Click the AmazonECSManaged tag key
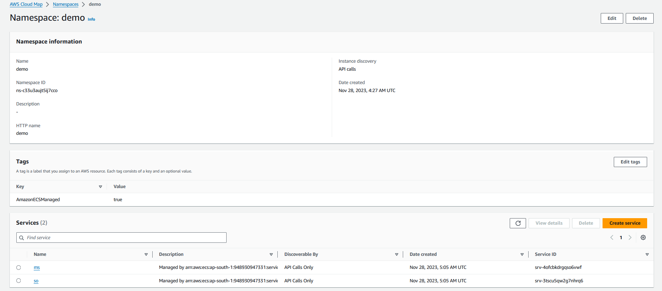The height and width of the screenshot is (291, 662). point(38,200)
